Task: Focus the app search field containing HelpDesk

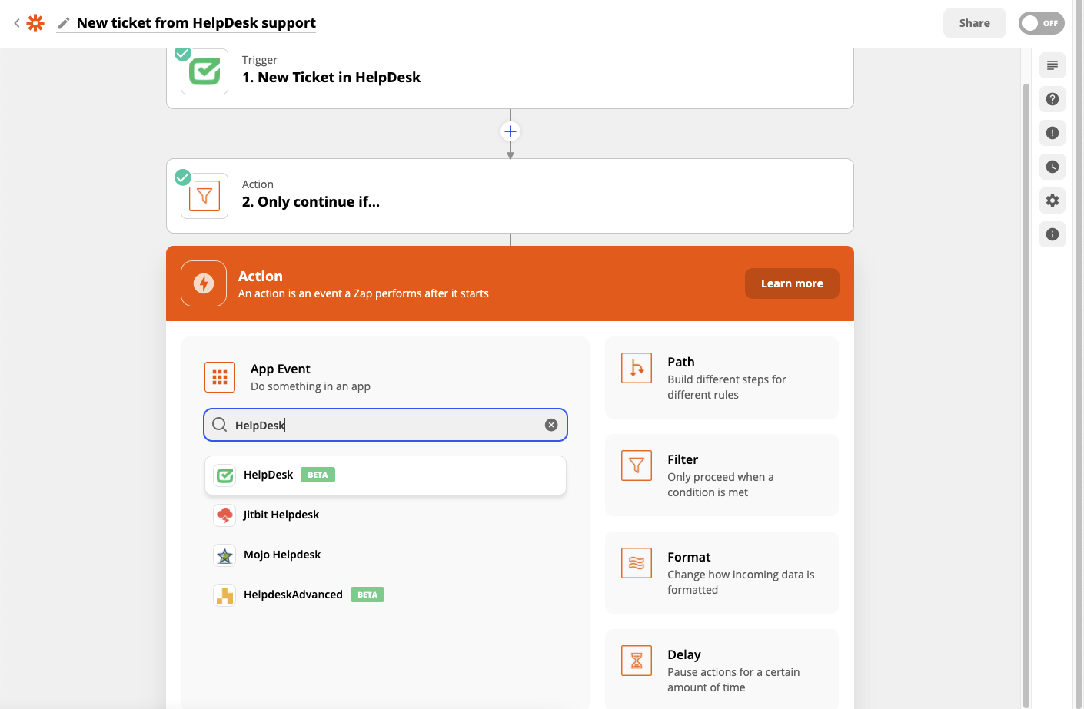Action: coord(385,425)
